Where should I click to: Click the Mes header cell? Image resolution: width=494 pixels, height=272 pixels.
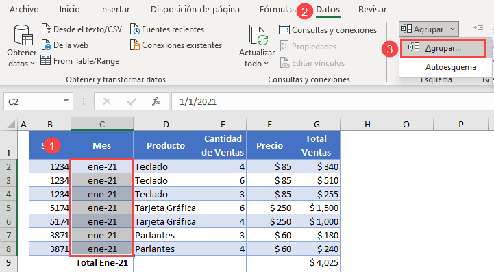tap(102, 145)
